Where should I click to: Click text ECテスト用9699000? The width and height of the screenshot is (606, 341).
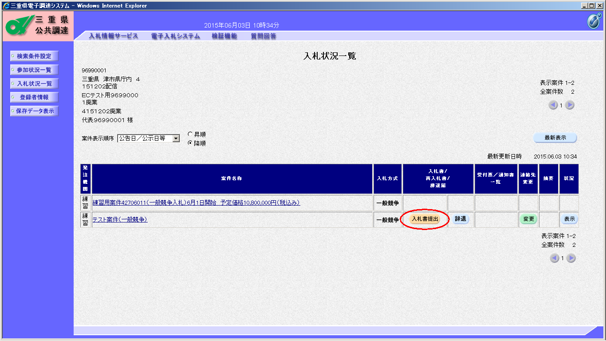(x=110, y=95)
